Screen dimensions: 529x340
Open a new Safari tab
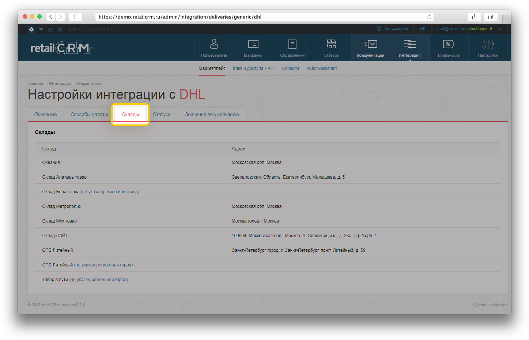(x=507, y=19)
